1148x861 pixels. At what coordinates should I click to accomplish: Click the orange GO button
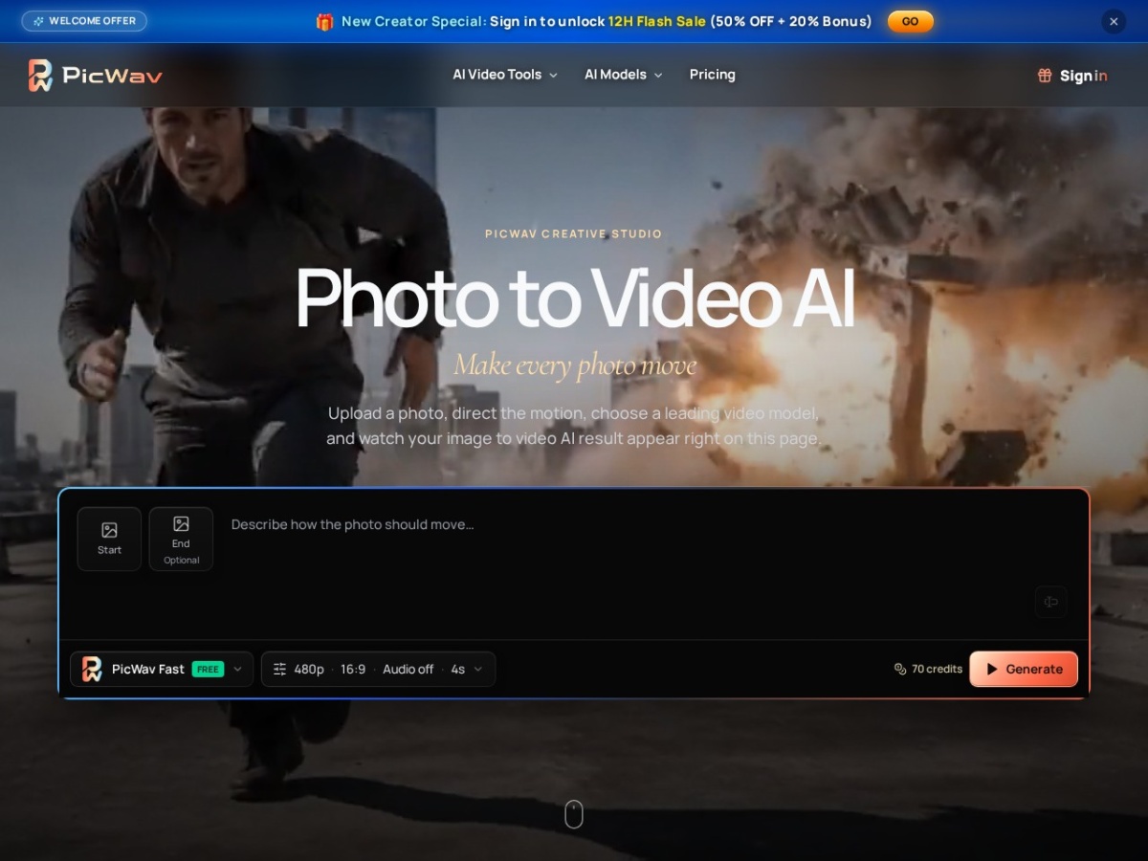click(x=910, y=21)
